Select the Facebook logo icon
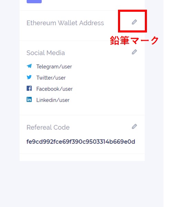This screenshot has height=207, width=192. click(29, 88)
